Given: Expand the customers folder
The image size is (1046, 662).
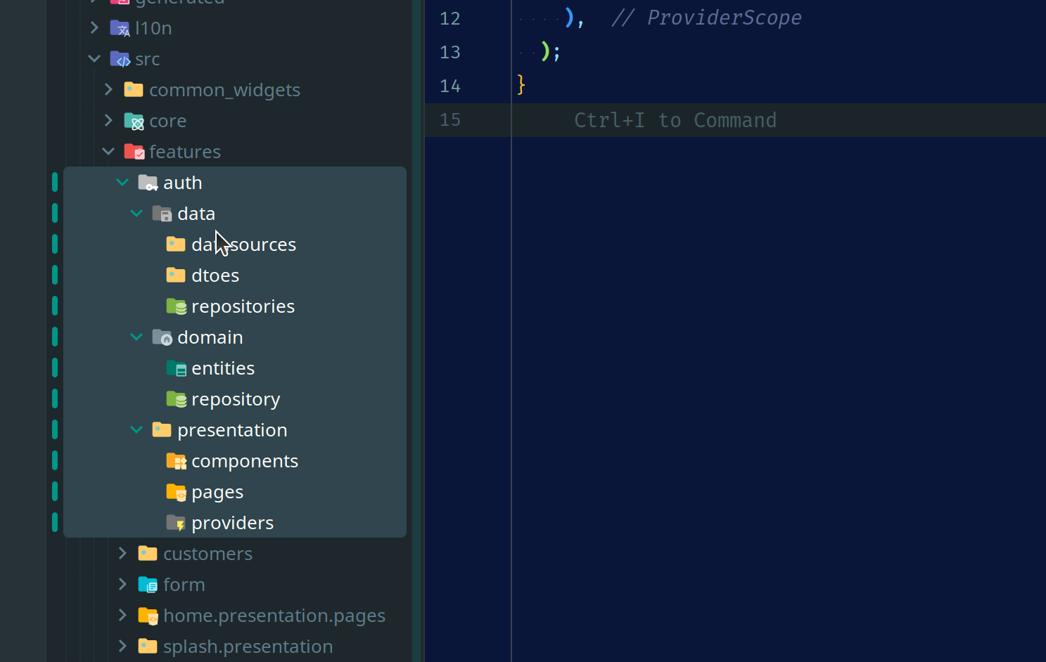Looking at the screenshot, I should pyautogui.click(x=122, y=553).
